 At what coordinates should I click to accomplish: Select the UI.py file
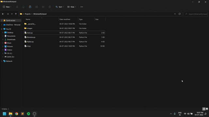tap(64, 46)
